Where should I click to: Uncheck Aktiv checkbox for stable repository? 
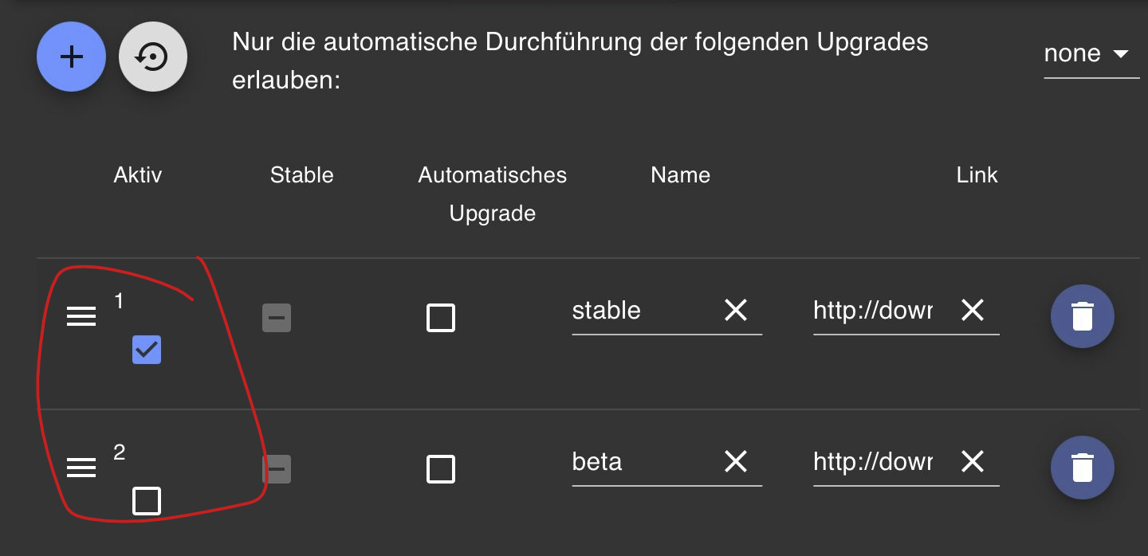pyautogui.click(x=147, y=350)
